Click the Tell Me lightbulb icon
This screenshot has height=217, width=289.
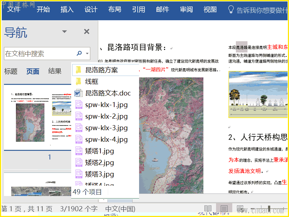pyautogui.click(x=231, y=9)
